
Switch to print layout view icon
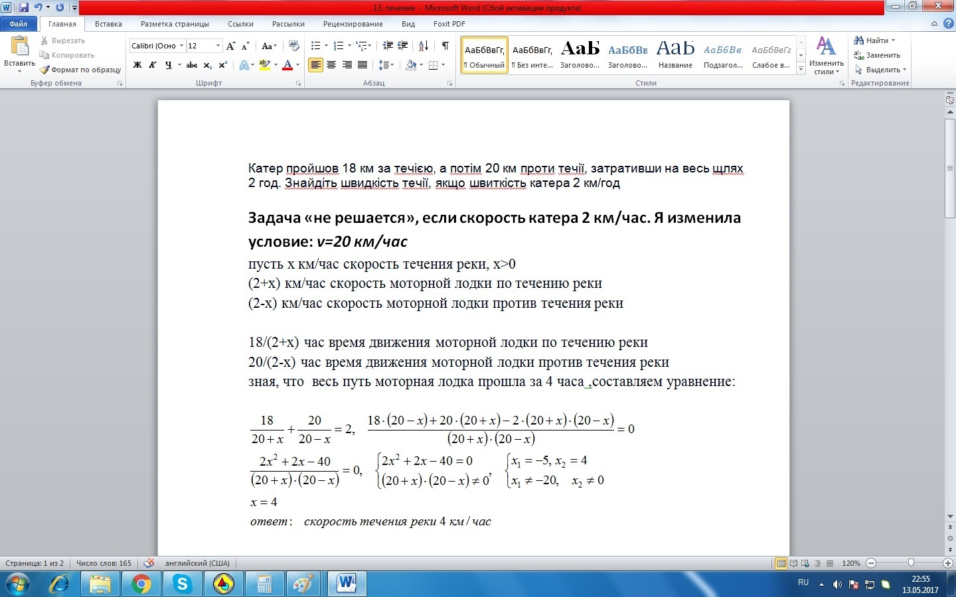[x=781, y=563]
